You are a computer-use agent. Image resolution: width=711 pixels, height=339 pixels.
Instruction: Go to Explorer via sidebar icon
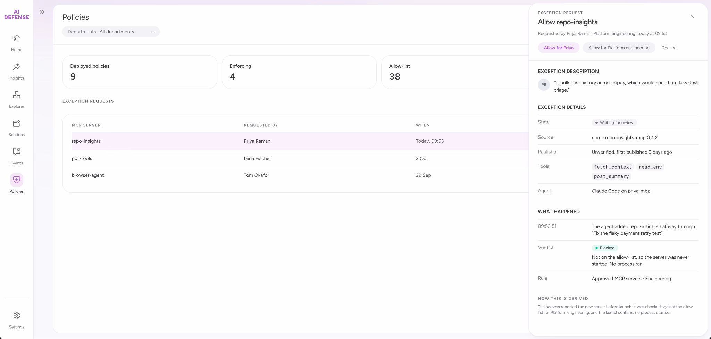17,95
